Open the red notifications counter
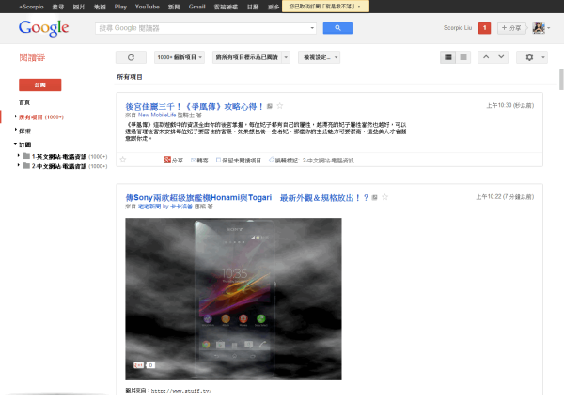This screenshot has width=564, height=401. coord(484,27)
